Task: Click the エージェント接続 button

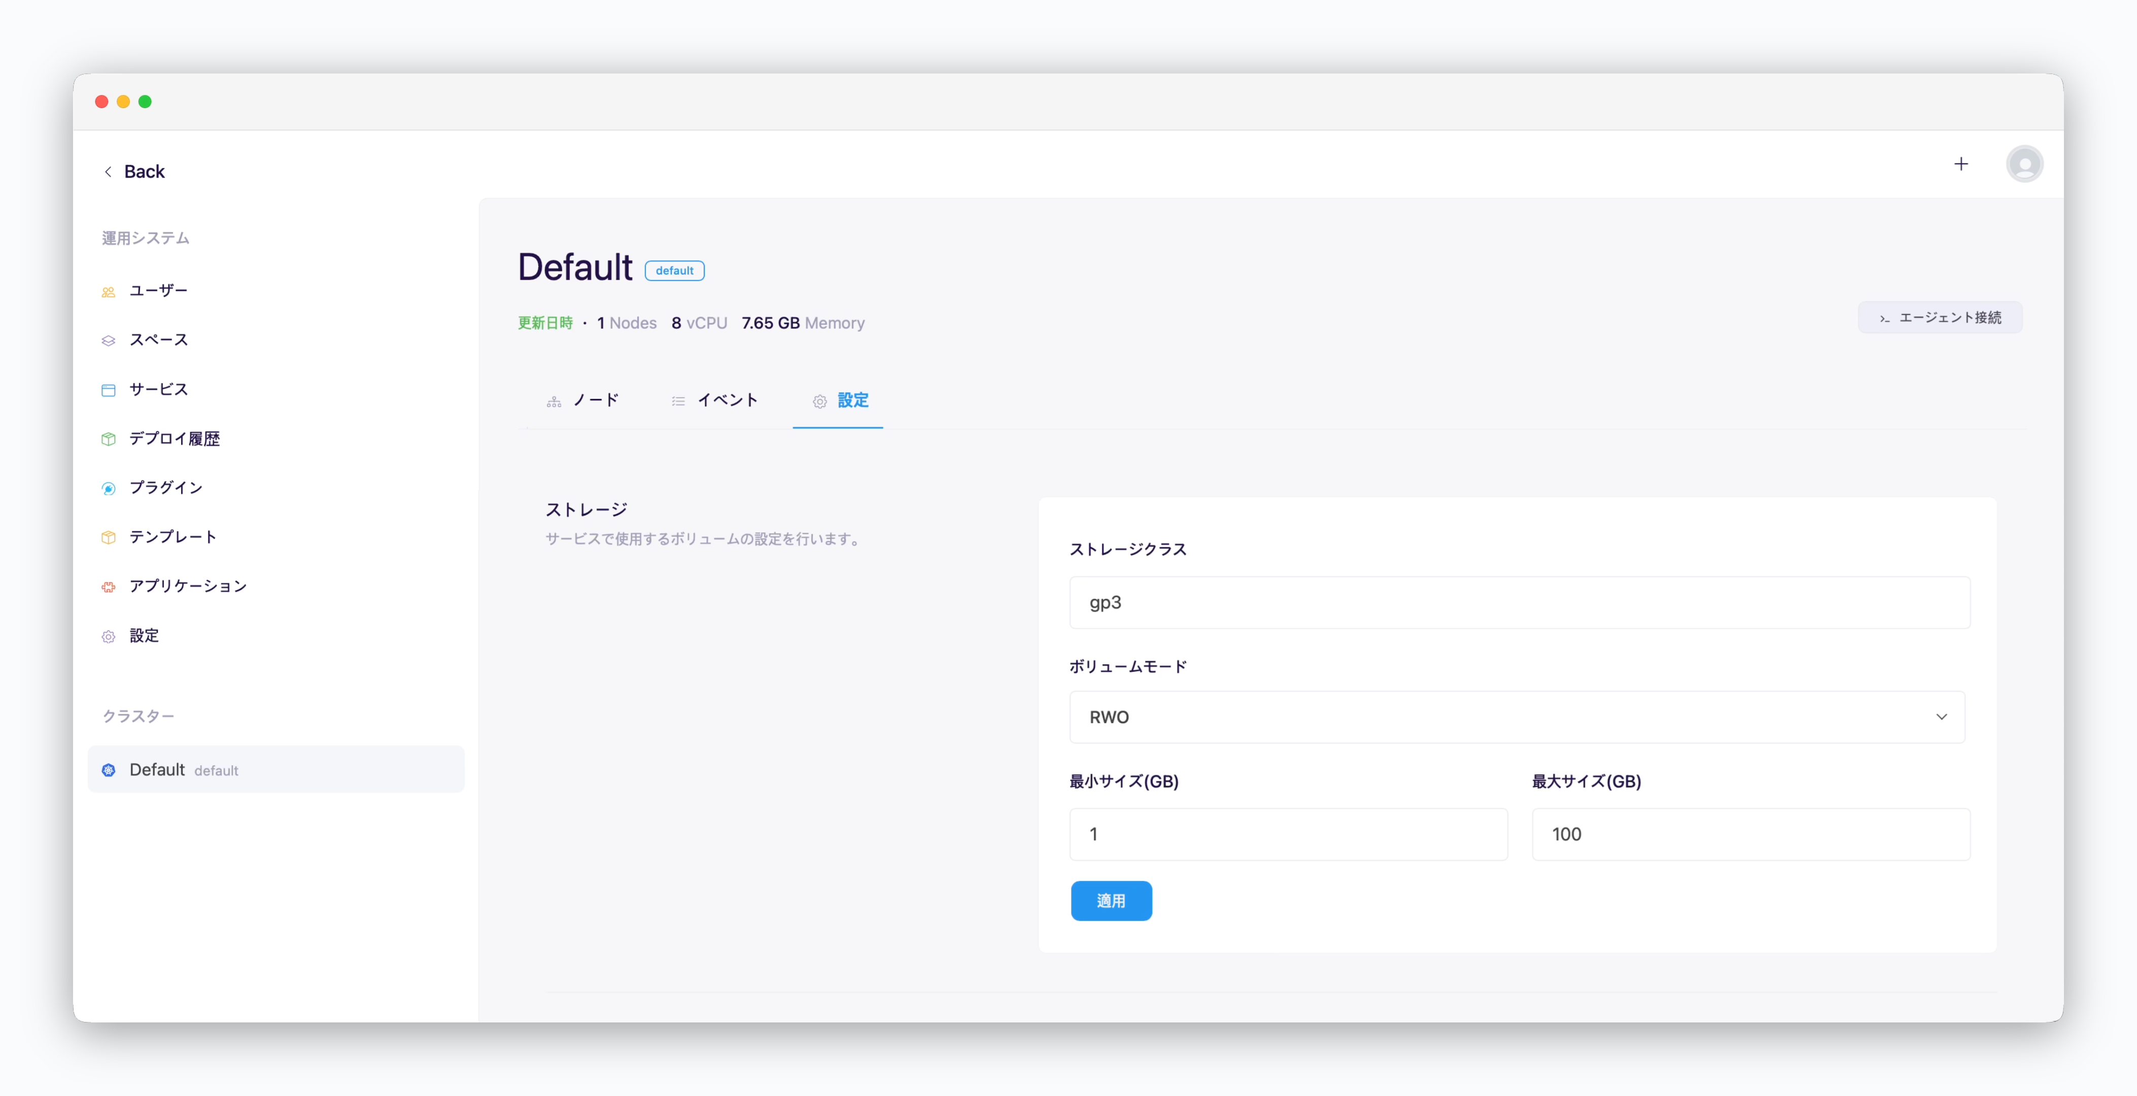Action: pos(1940,318)
